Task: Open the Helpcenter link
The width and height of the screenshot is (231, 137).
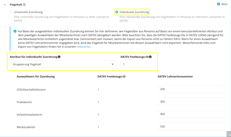Action: click(83, 47)
